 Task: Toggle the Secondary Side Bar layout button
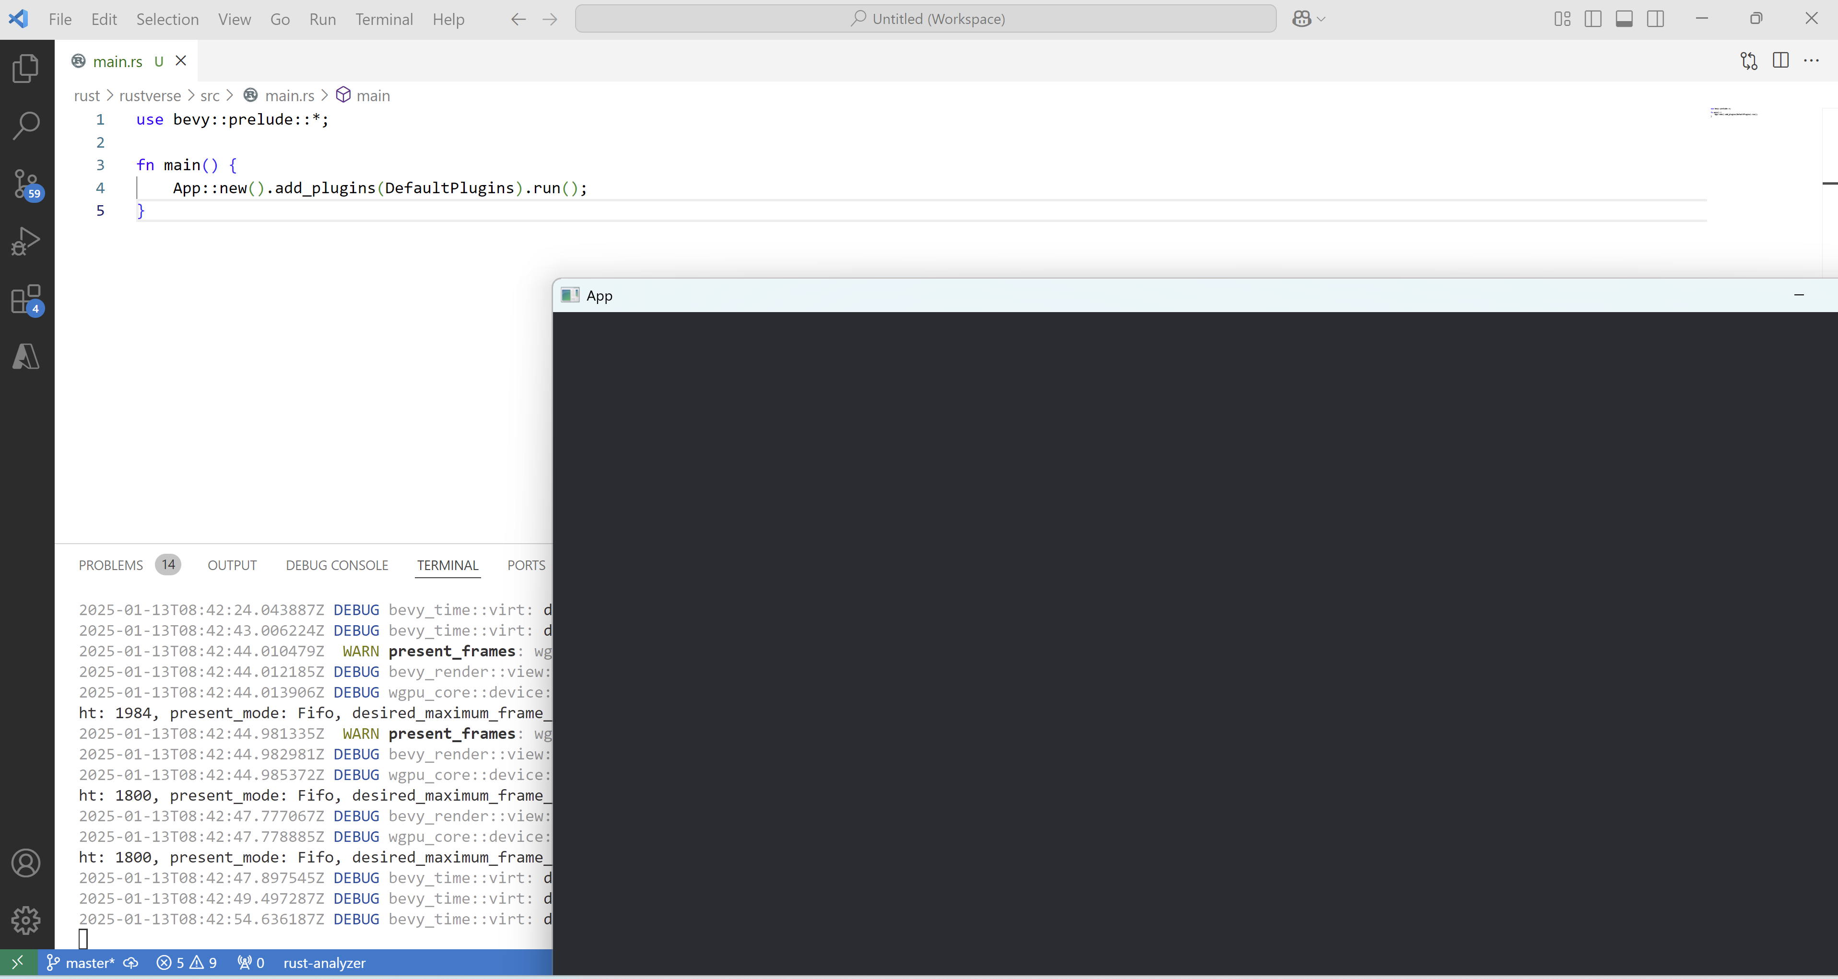[1655, 19]
